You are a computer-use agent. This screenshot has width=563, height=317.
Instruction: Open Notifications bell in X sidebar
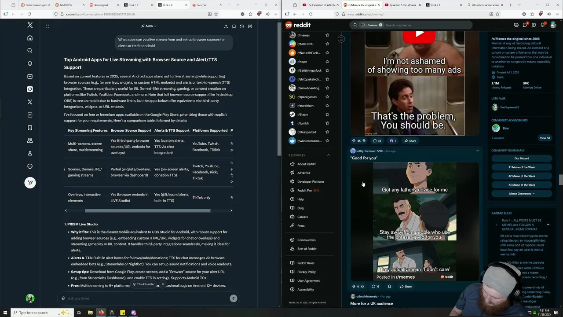pos(30,63)
